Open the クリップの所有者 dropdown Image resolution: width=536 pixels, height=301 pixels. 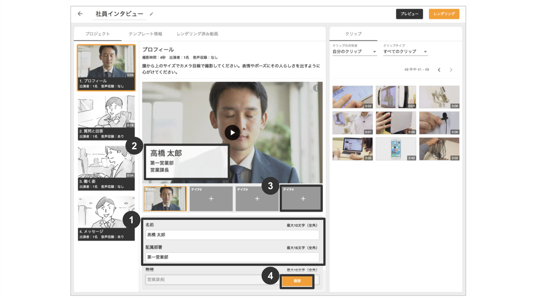(x=354, y=52)
